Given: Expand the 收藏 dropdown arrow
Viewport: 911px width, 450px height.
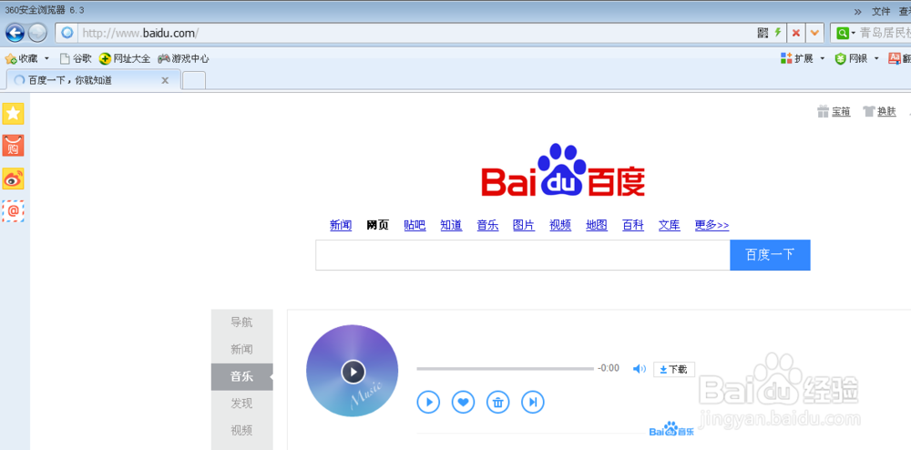Looking at the screenshot, I should pos(47,58).
